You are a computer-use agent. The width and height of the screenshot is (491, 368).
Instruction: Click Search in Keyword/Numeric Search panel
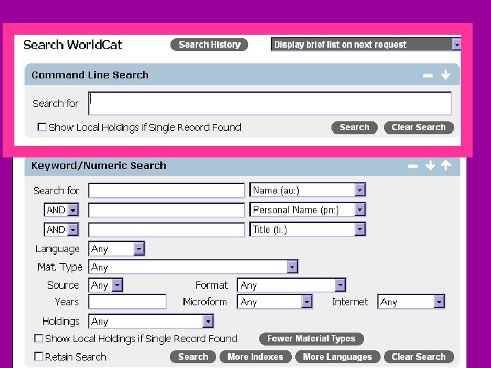[x=193, y=356]
